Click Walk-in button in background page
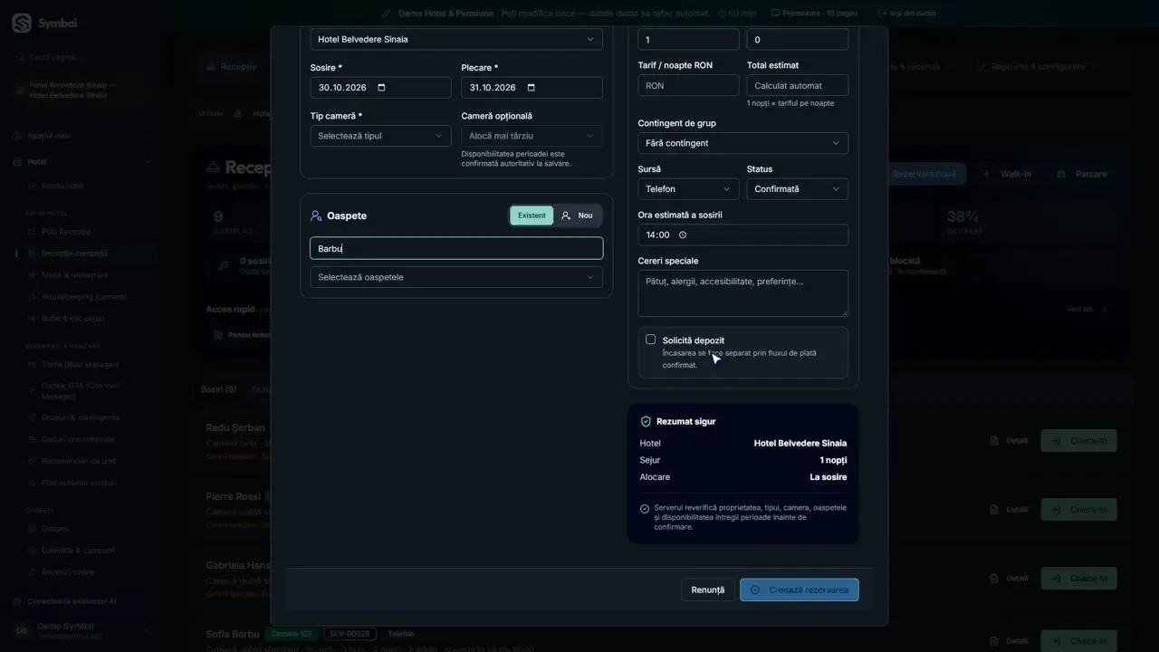 click(x=1007, y=174)
